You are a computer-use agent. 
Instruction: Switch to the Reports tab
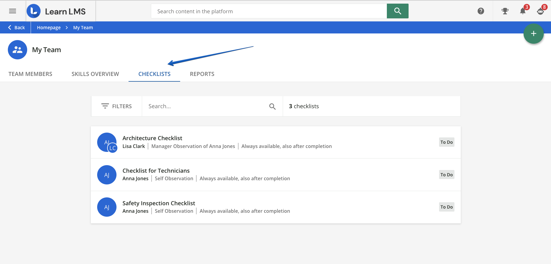[202, 74]
